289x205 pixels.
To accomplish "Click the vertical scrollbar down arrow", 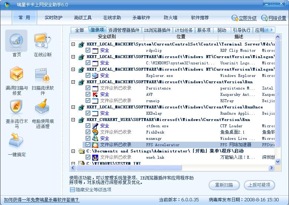I will tap(278, 162).
